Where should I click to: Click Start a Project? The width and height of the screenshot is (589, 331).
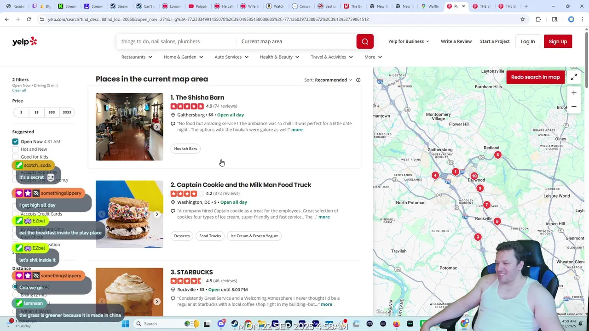pyautogui.click(x=495, y=41)
